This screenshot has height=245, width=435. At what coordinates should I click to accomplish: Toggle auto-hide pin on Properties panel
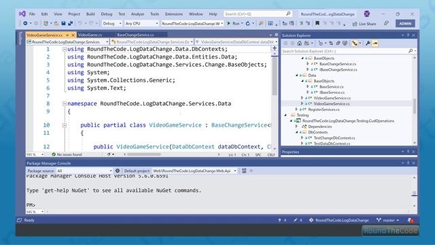(408, 152)
